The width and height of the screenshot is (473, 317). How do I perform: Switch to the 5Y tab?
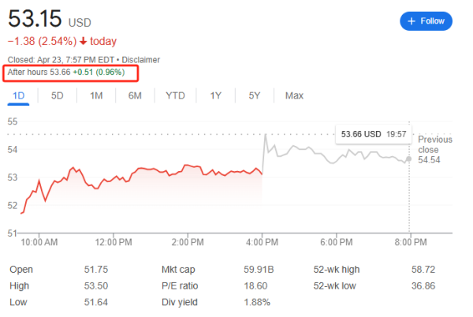pos(254,95)
